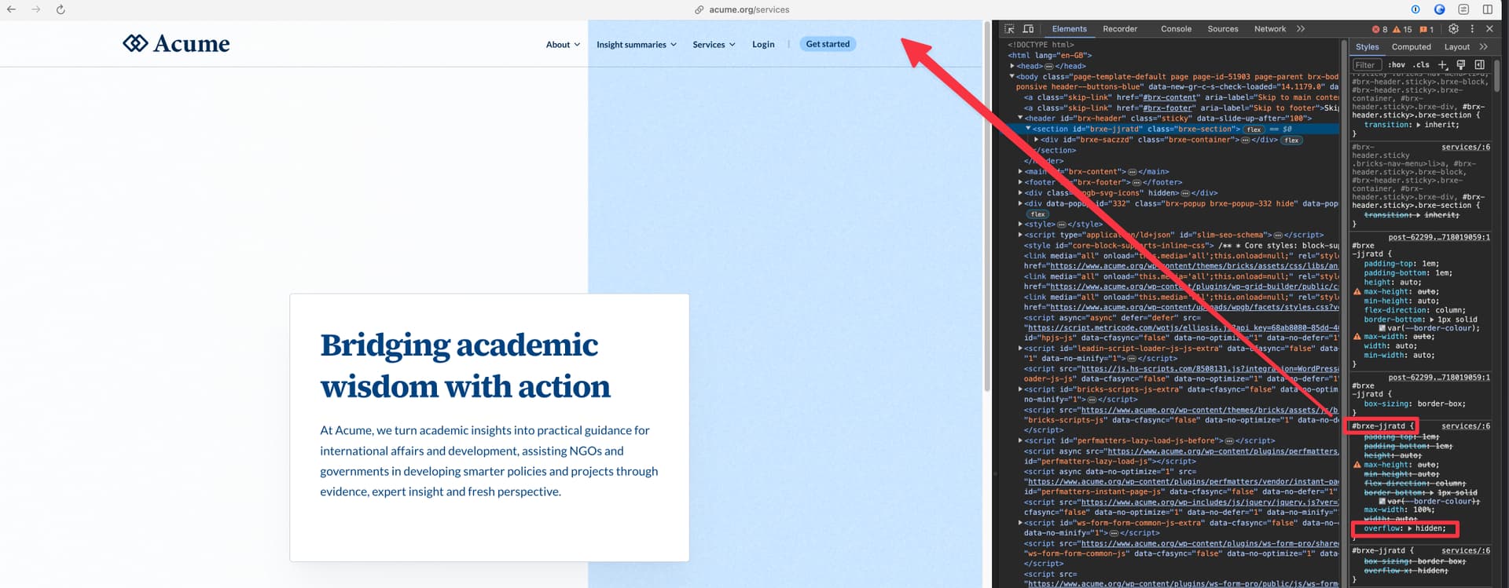
Task: Go forward in browser history
Action: coord(36,9)
